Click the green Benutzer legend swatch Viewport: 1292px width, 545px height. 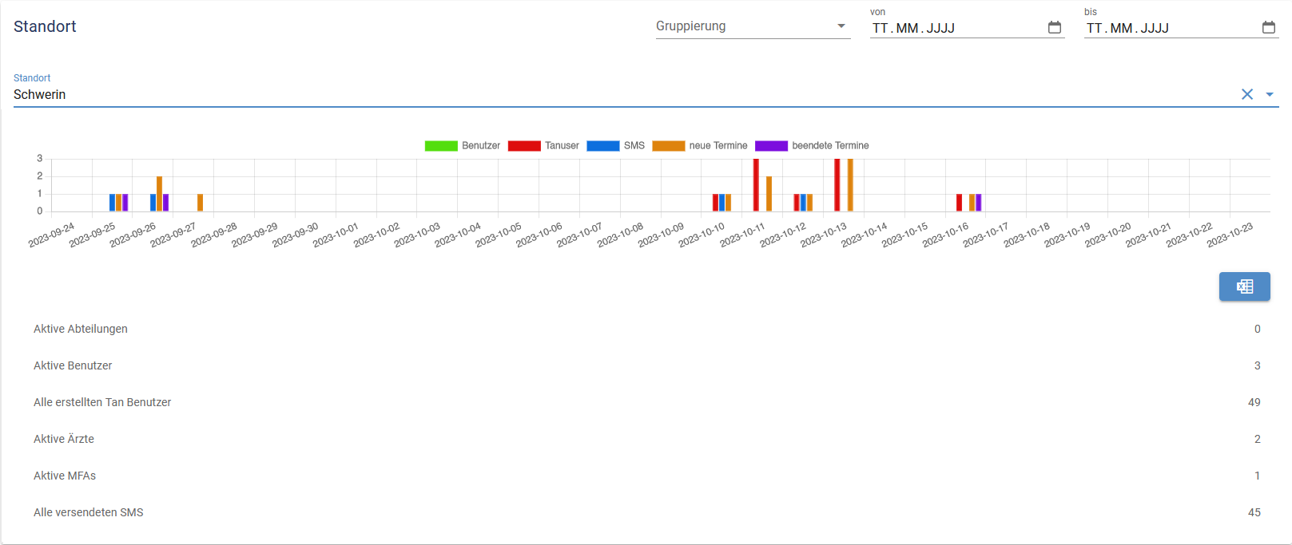(441, 146)
